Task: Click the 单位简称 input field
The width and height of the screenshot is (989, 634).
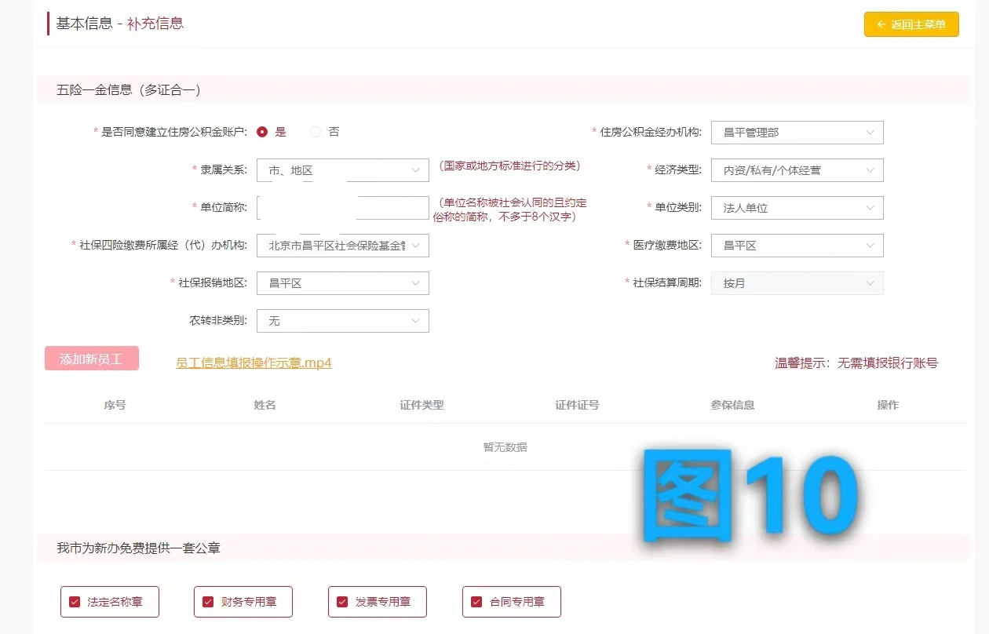Action: click(x=341, y=207)
